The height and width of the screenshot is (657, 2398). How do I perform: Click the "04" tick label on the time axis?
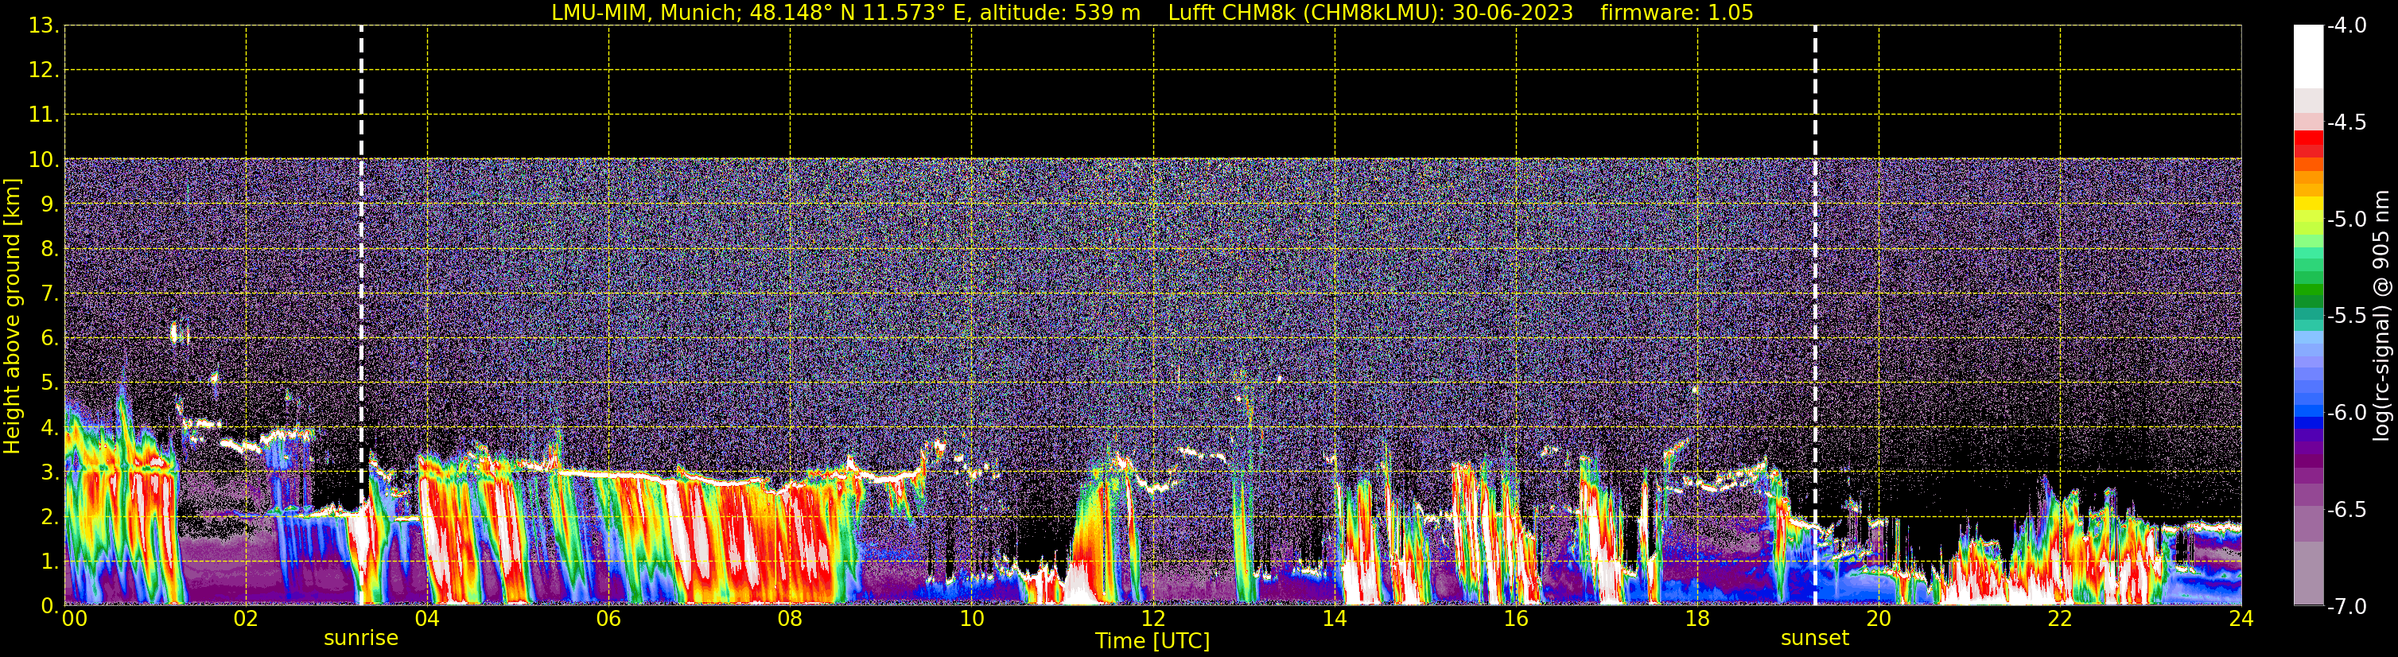427,619
